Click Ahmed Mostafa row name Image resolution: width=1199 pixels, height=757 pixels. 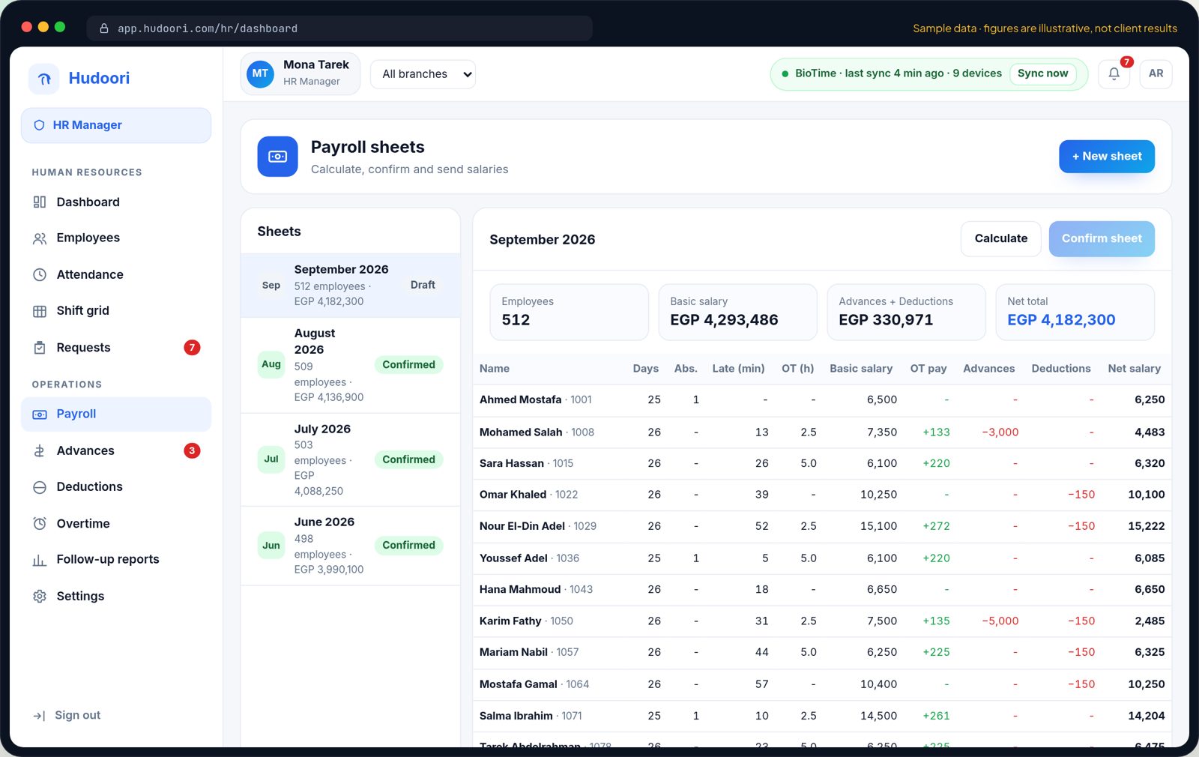[x=520, y=400]
